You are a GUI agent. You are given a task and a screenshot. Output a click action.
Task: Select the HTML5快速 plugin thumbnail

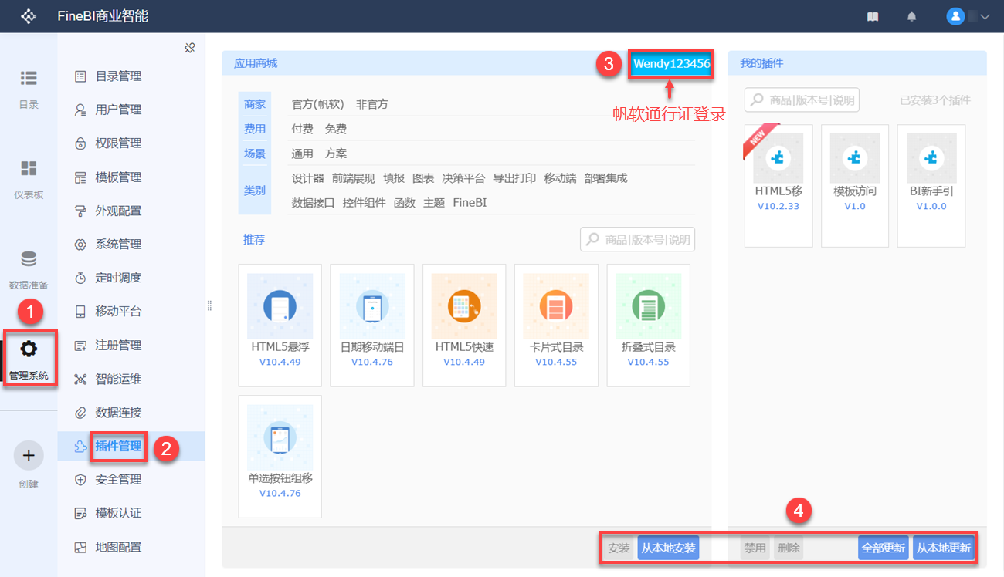tap(464, 306)
